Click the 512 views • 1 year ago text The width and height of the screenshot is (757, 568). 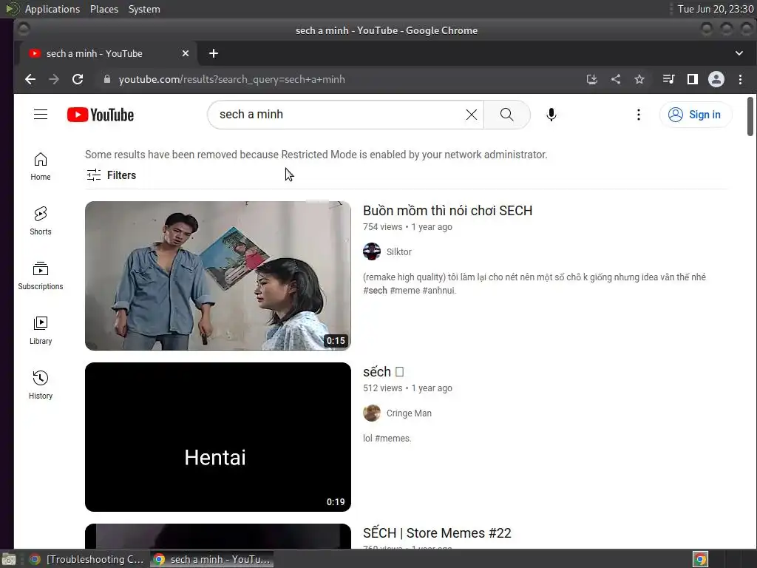407,388
